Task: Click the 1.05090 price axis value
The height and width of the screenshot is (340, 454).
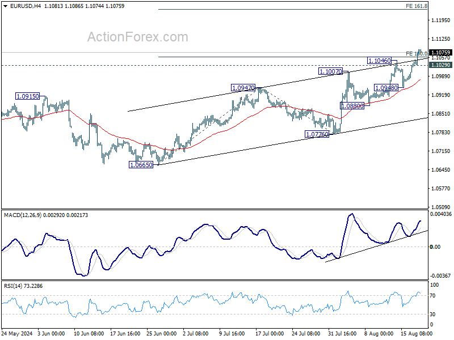Action: tap(440, 207)
